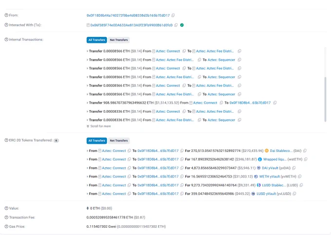
Task: Expand last 0.00008336 ETH transfer to Sequencer
Action: point(88,120)
